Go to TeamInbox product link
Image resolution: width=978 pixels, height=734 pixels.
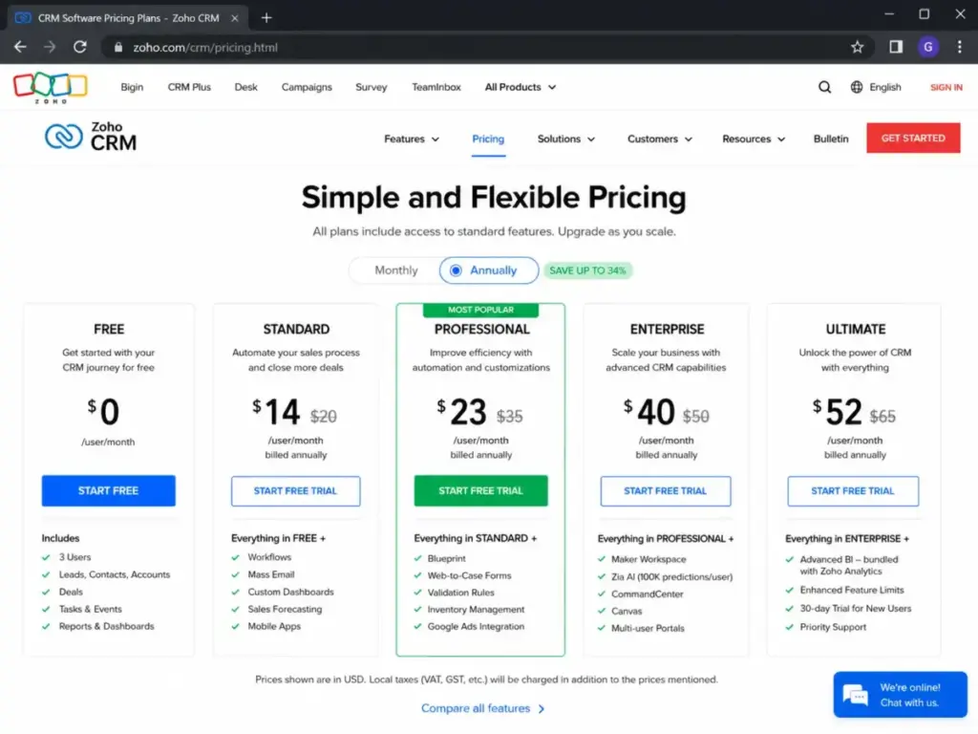click(x=436, y=87)
